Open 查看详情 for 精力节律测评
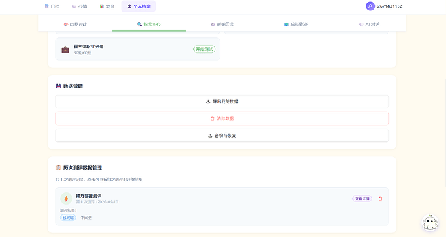Viewport: 446px width, 237px height. click(362, 199)
